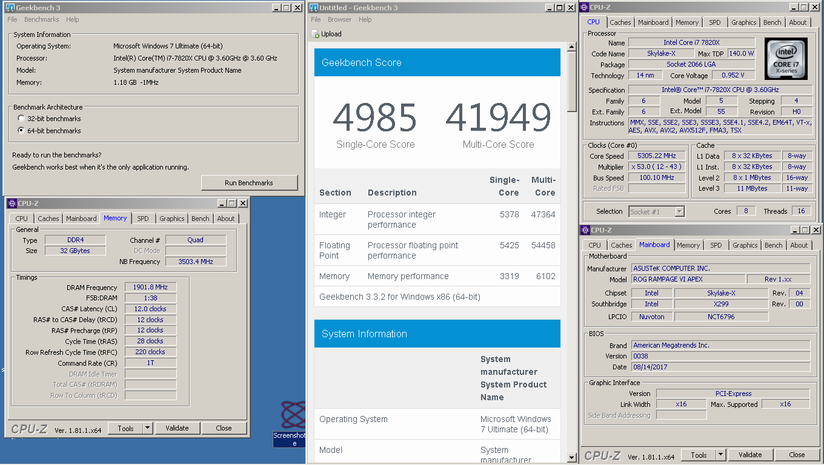Switch to CPU tab in Mainboard CPU-Z window
Screen dimensions: 824x465
point(595,245)
